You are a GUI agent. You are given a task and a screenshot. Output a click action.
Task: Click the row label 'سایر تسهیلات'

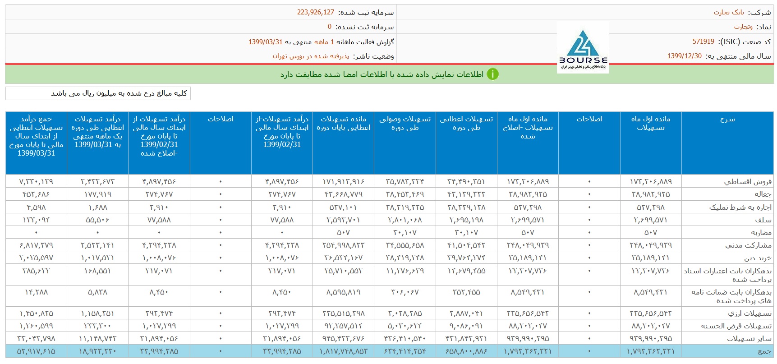[749, 338]
